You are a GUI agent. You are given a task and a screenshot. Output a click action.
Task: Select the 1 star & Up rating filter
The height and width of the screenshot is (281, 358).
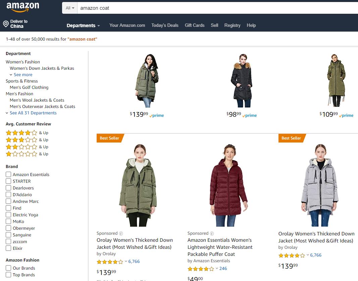pos(21,154)
